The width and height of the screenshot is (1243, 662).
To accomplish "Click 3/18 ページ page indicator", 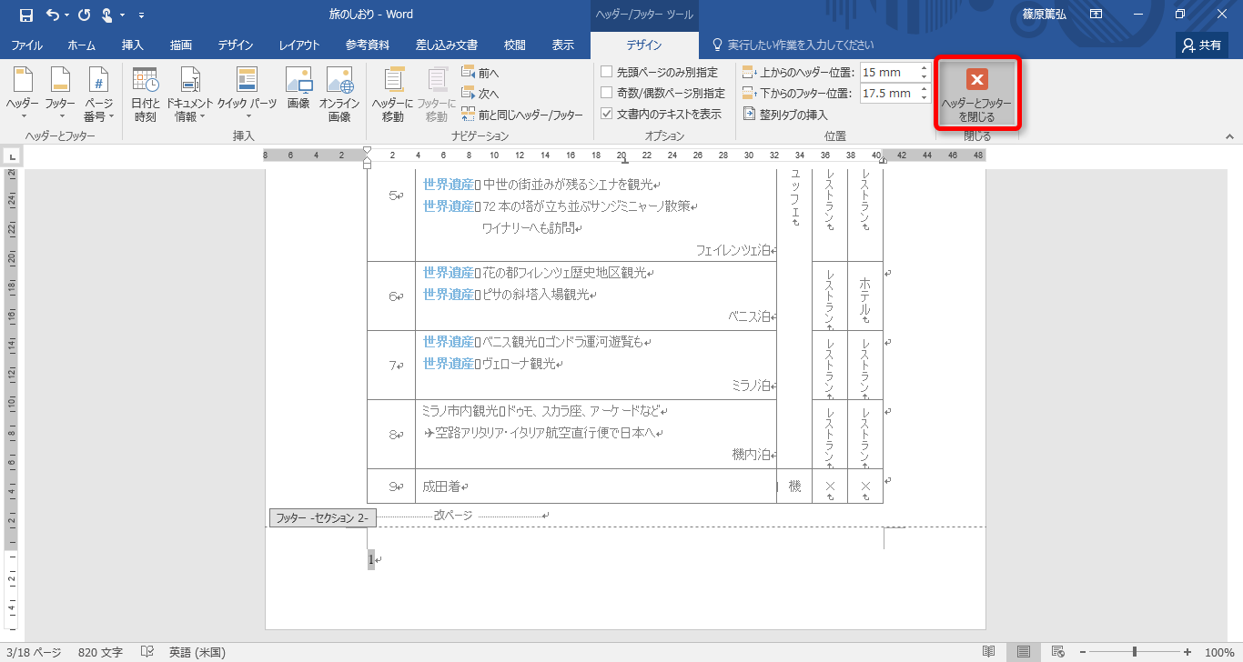I will coord(34,652).
